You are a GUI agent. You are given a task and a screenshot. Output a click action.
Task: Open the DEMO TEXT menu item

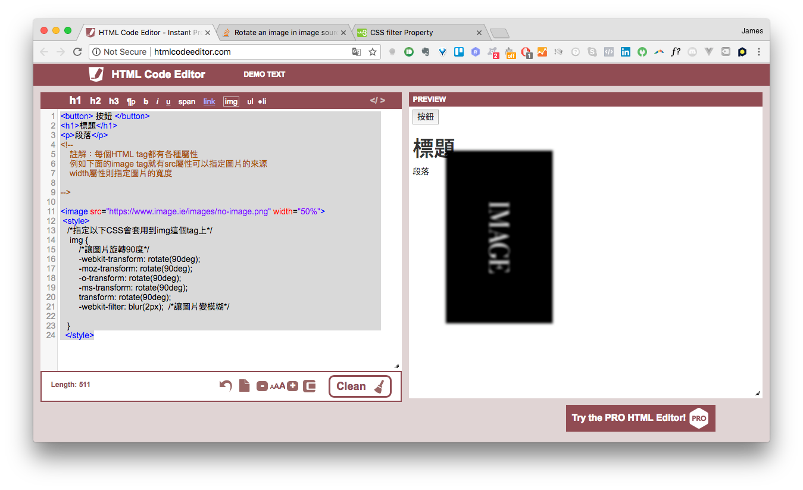click(264, 74)
